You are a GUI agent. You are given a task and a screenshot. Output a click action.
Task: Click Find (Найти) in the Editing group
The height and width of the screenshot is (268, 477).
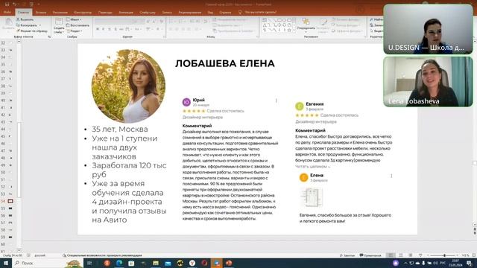(376, 19)
